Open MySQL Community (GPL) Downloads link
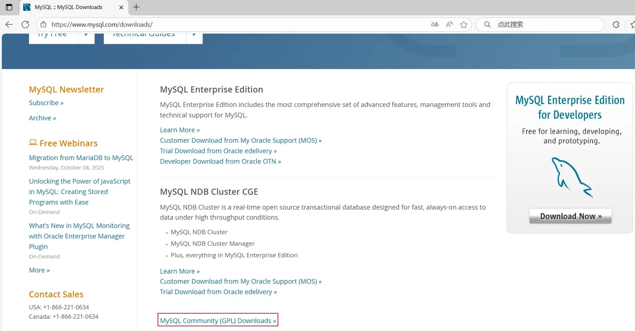Image resolution: width=635 pixels, height=331 pixels. tap(218, 321)
